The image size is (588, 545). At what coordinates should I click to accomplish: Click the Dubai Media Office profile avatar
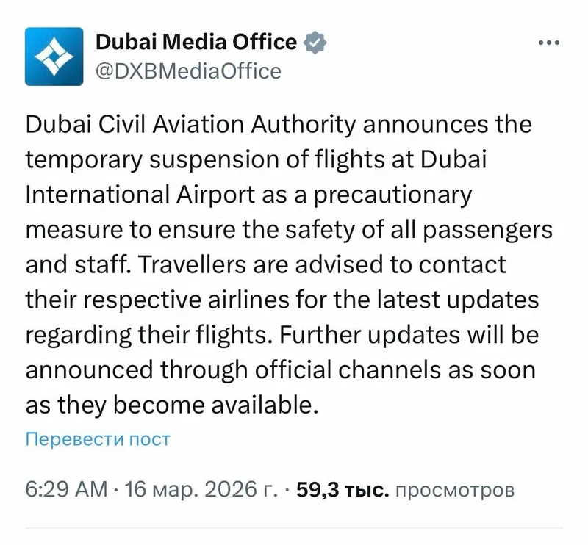click(x=54, y=57)
